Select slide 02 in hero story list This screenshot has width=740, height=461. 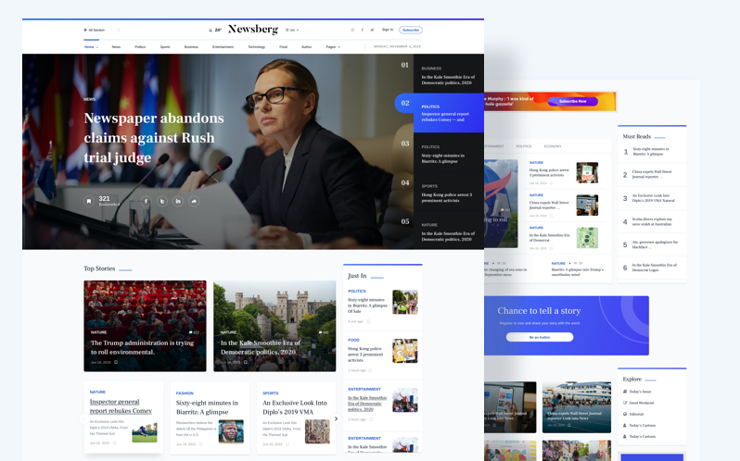tap(405, 103)
